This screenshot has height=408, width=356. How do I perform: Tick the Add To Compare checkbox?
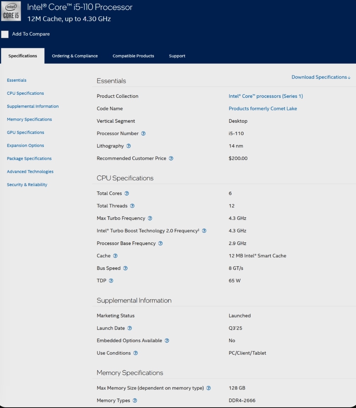click(x=5, y=34)
